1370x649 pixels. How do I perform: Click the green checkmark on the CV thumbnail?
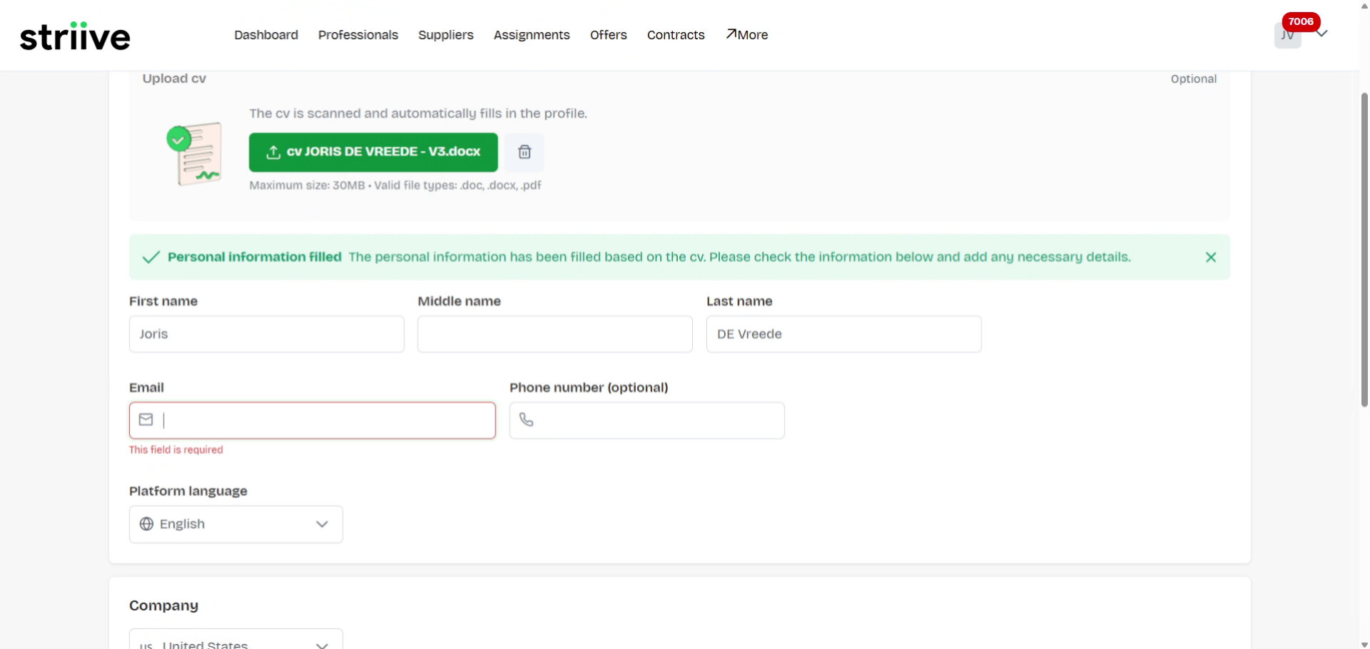[178, 138]
